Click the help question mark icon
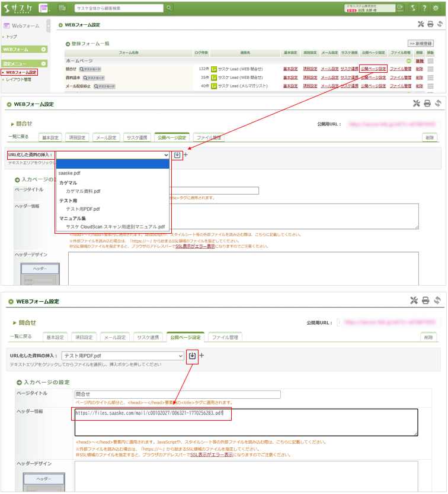 pos(424,8)
